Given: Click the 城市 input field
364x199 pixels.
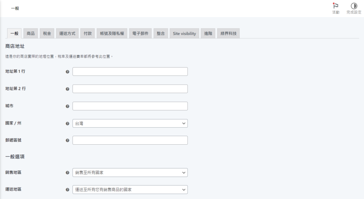Looking at the screenshot, I should (130, 106).
